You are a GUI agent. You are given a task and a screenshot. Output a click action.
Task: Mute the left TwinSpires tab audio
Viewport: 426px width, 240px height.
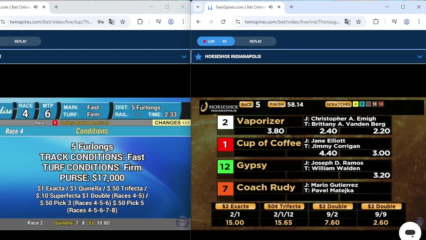coord(36,7)
